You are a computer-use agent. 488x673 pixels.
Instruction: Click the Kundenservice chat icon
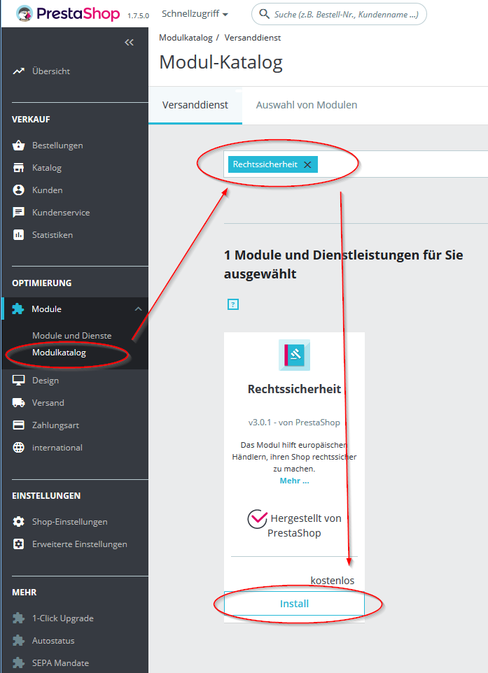pyautogui.click(x=18, y=213)
